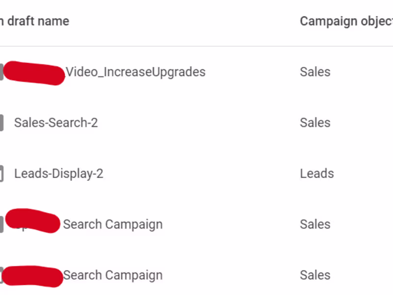The height and width of the screenshot is (295, 393).
Task: Click the Leads objective for Leads-Display-2
Action: point(317,174)
